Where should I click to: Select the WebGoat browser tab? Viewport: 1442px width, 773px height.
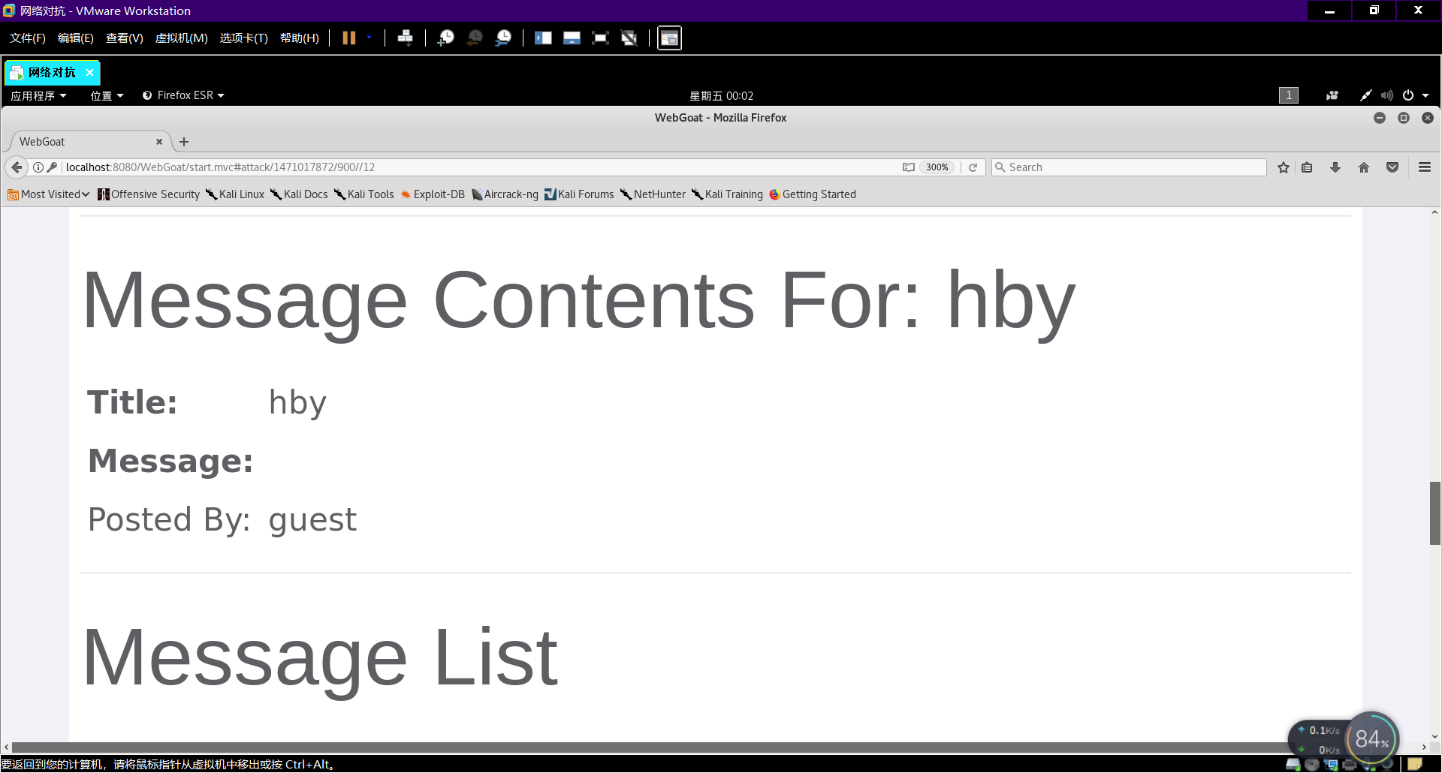[90, 142]
